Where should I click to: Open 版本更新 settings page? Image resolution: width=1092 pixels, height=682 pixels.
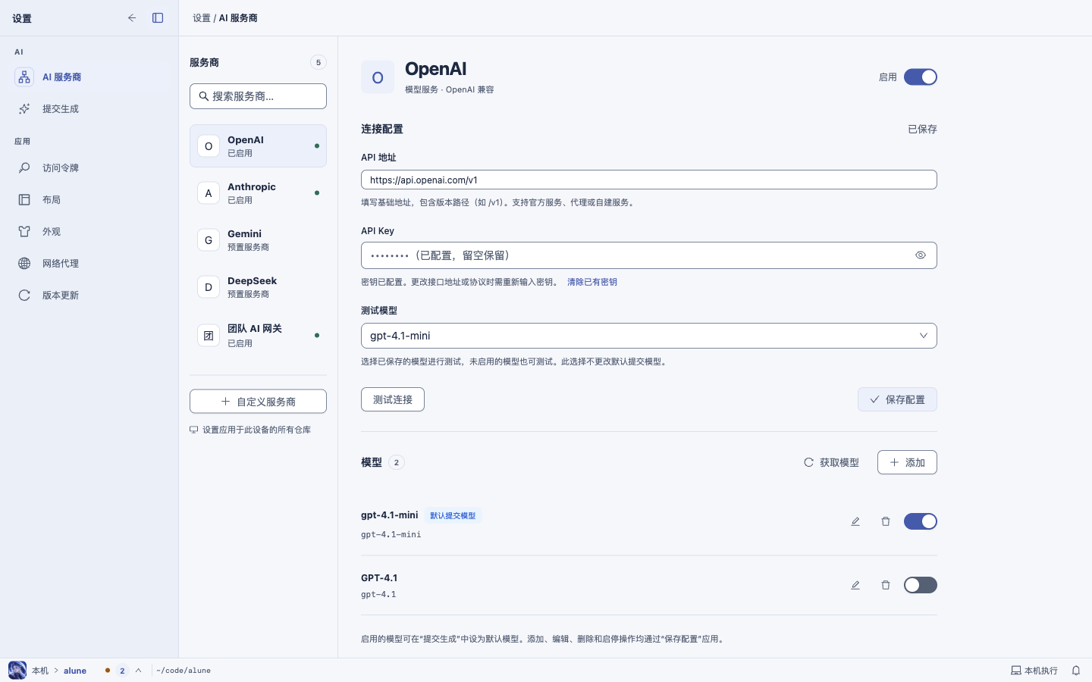89,296
